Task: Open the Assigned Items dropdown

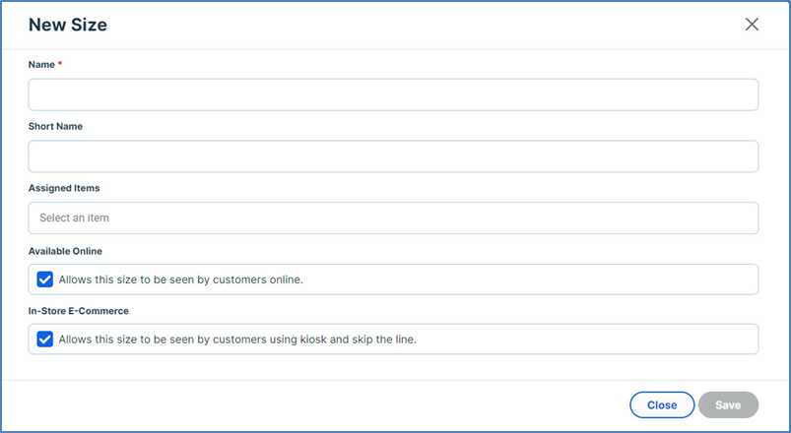Action: [x=393, y=217]
